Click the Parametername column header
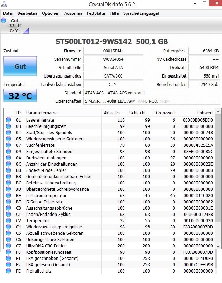 [63, 113]
